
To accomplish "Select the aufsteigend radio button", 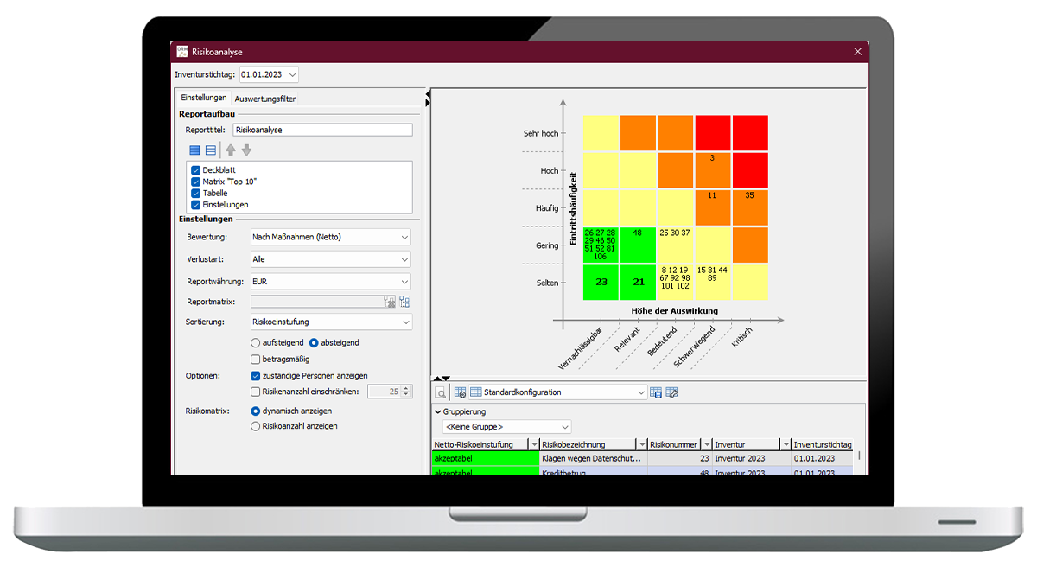I will click(x=256, y=343).
